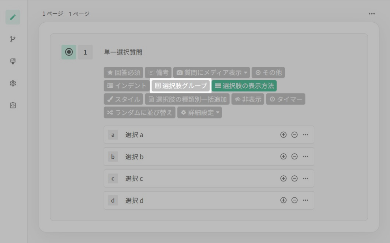The width and height of the screenshot is (390, 243).
Task: Click the first 1 ページ label
Action: point(52,14)
